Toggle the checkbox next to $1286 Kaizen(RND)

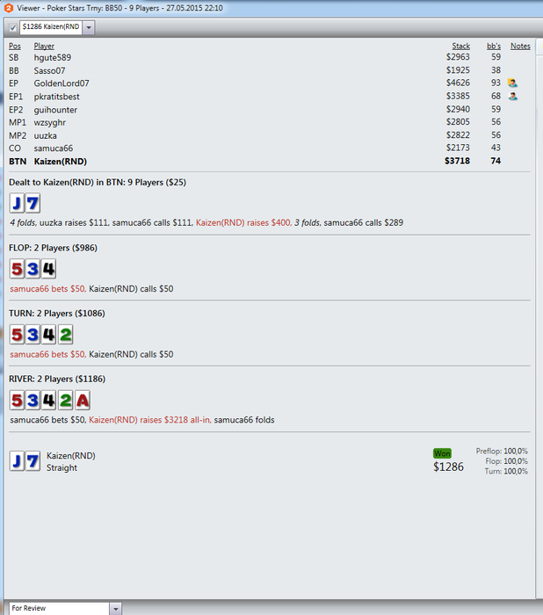[13, 27]
